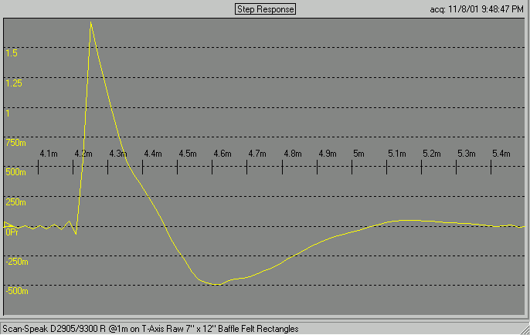Click the 1.5 amplitude axis label
530x335 pixels.
tap(12, 54)
